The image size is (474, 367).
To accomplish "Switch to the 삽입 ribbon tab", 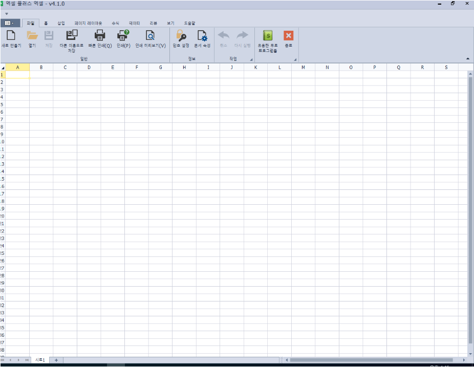I will (61, 23).
